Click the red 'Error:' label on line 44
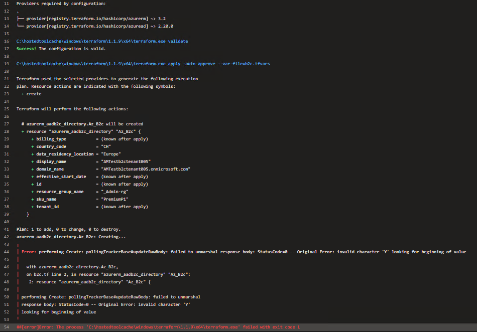Image resolution: width=477 pixels, height=332 pixels. 29,252
